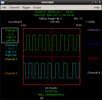Select Channel 2 label
This screenshot has width=102, height=100.
coord(11,45)
